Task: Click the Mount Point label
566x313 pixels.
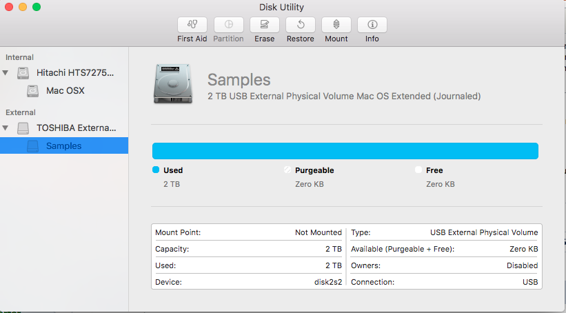Action: coord(178,232)
